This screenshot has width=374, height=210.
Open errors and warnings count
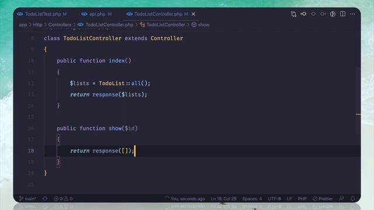pos(63,198)
